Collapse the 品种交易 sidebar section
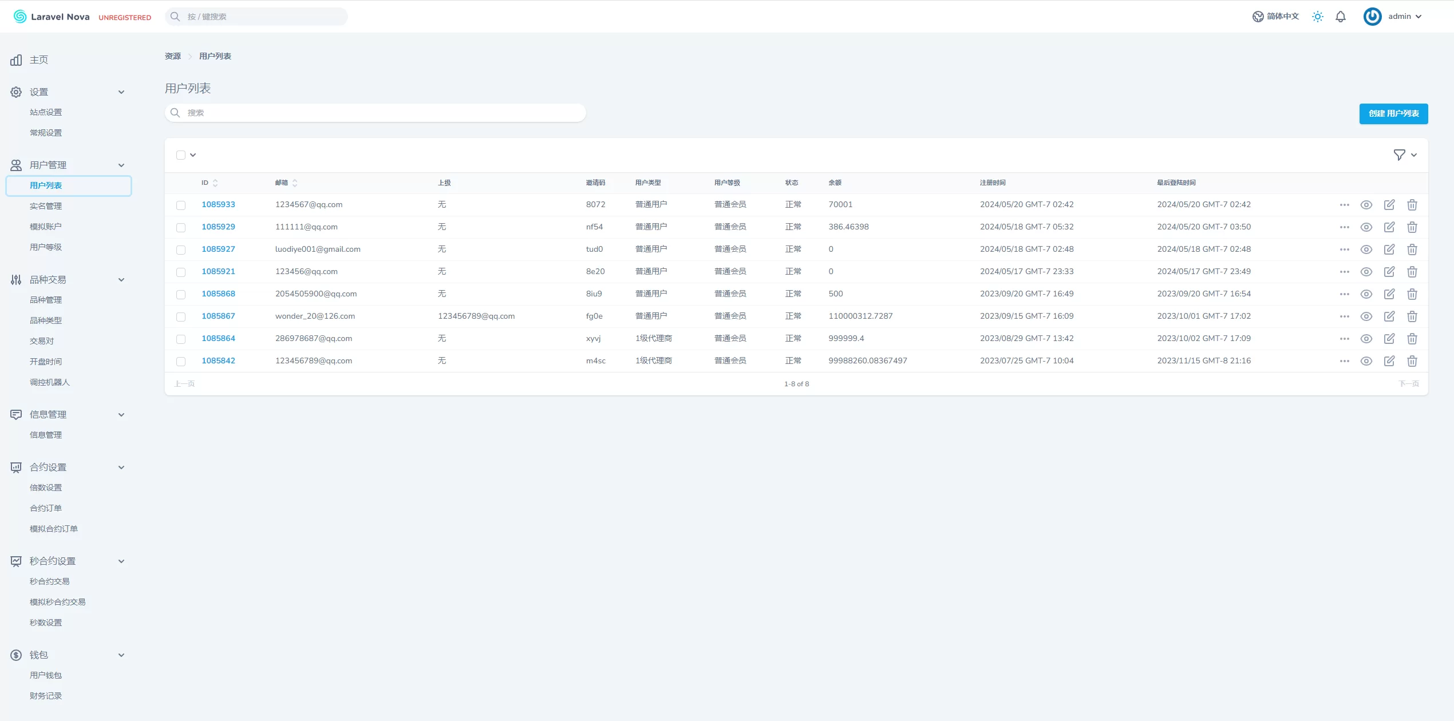Viewport: 1454px width, 721px height. pos(121,280)
